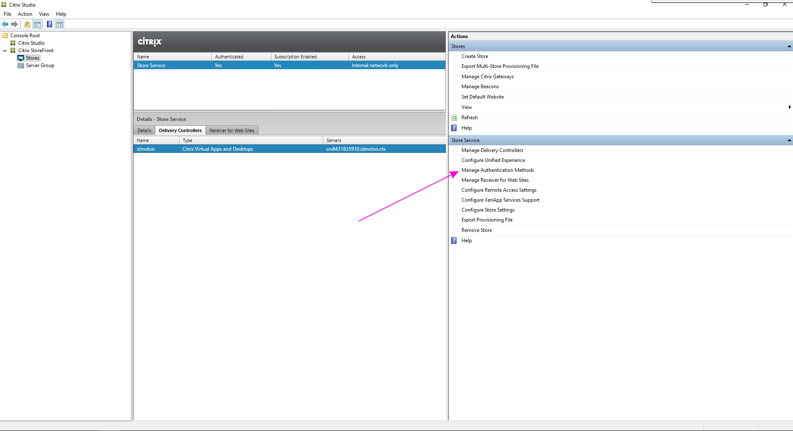Click 'Internal network only' access cell
Image resolution: width=793 pixels, height=431 pixels.
tap(375, 65)
